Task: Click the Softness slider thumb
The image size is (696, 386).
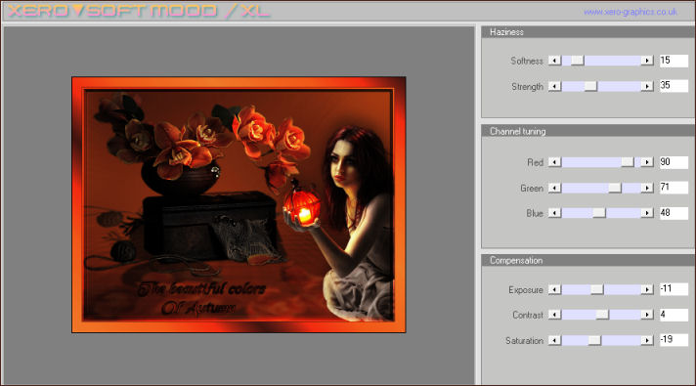Action: [x=578, y=61]
